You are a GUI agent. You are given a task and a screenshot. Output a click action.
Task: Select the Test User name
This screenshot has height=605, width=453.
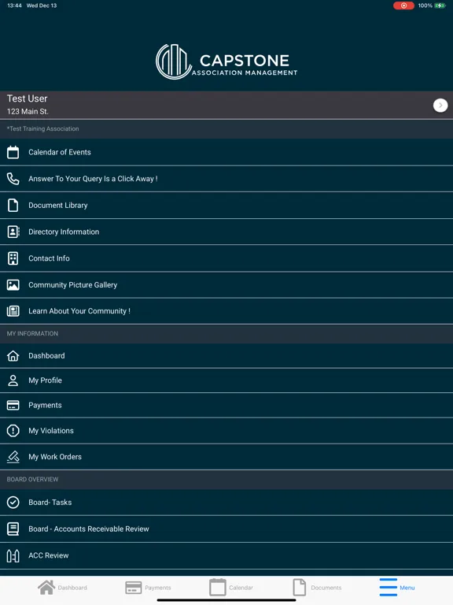[x=27, y=98]
